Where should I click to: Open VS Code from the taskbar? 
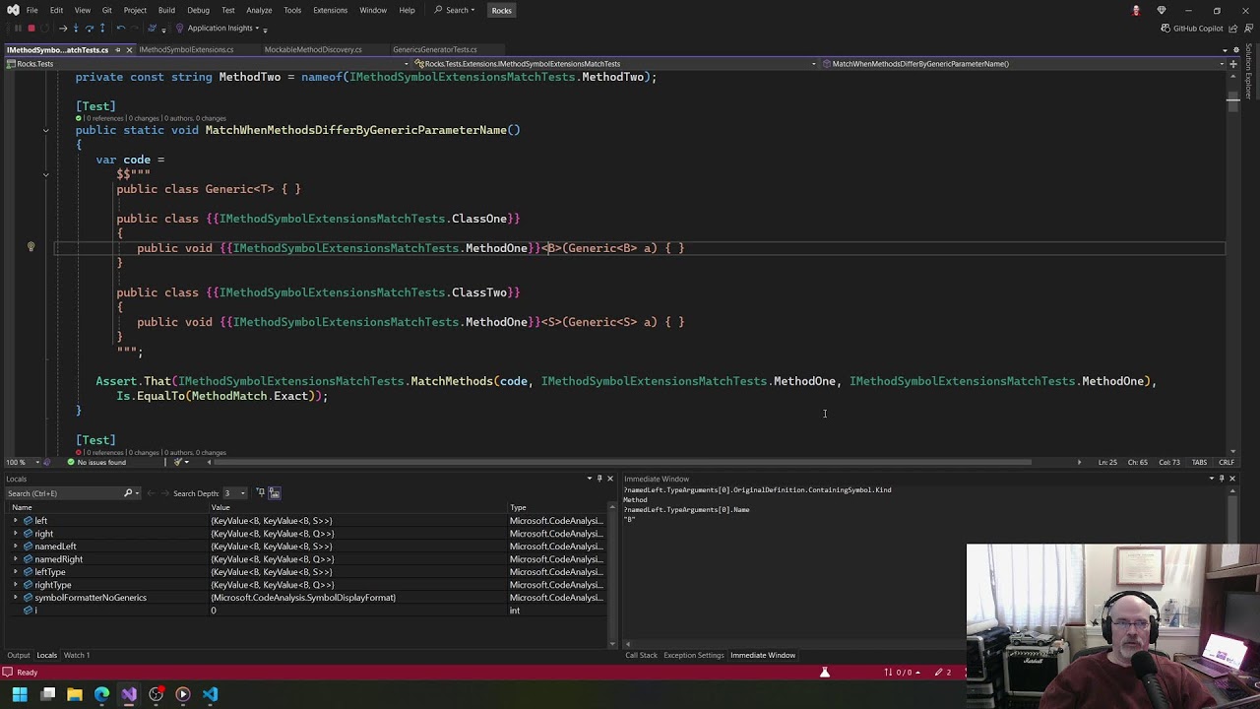210,694
